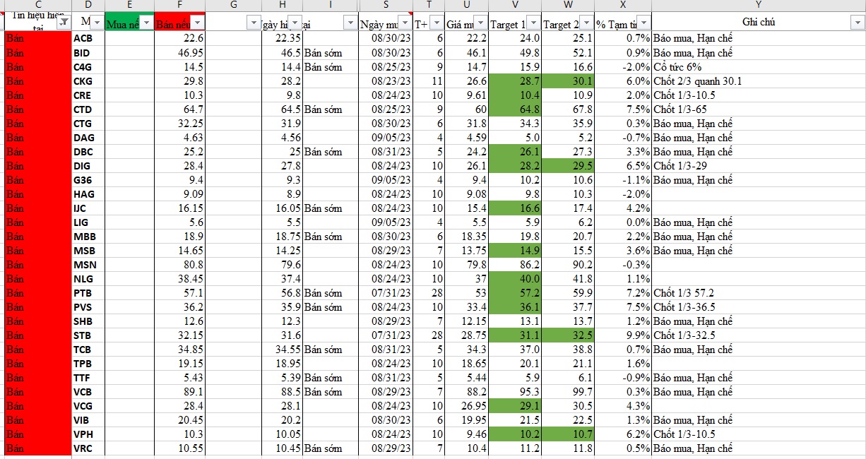Open the filter dropdown on the red 'Bán nếu' header
Viewport: 866px width, 459px height.
[x=198, y=23]
